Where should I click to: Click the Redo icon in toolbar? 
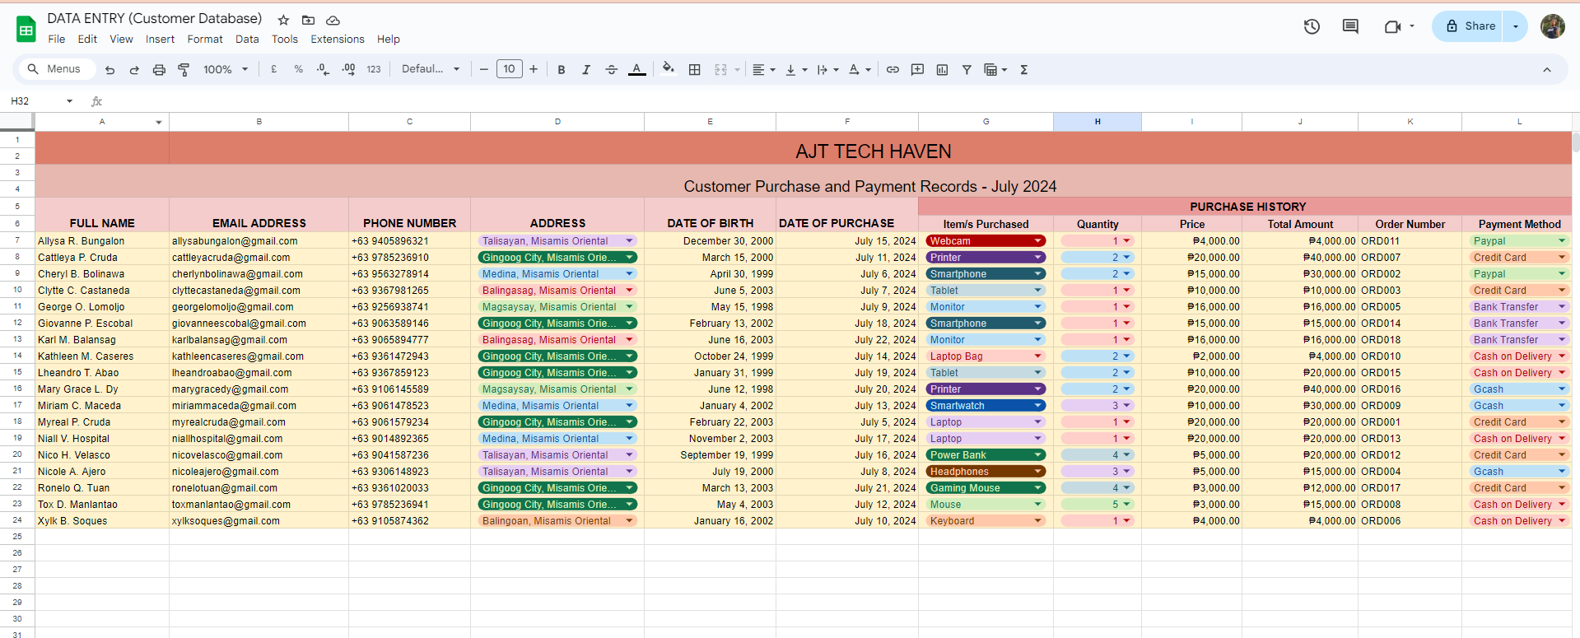coord(134,70)
